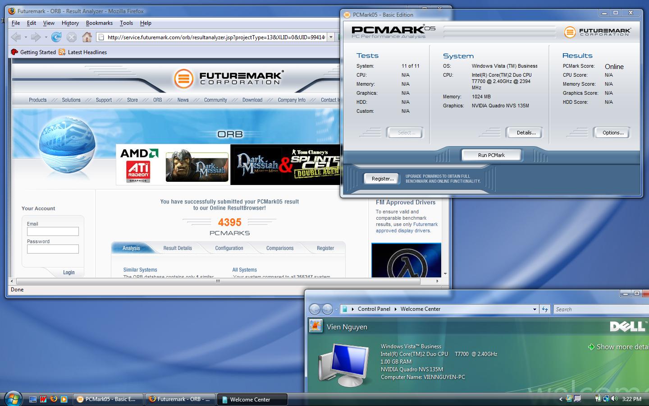Refresh the Welcome Center address bar
This screenshot has width=649, height=406.
(545, 309)
